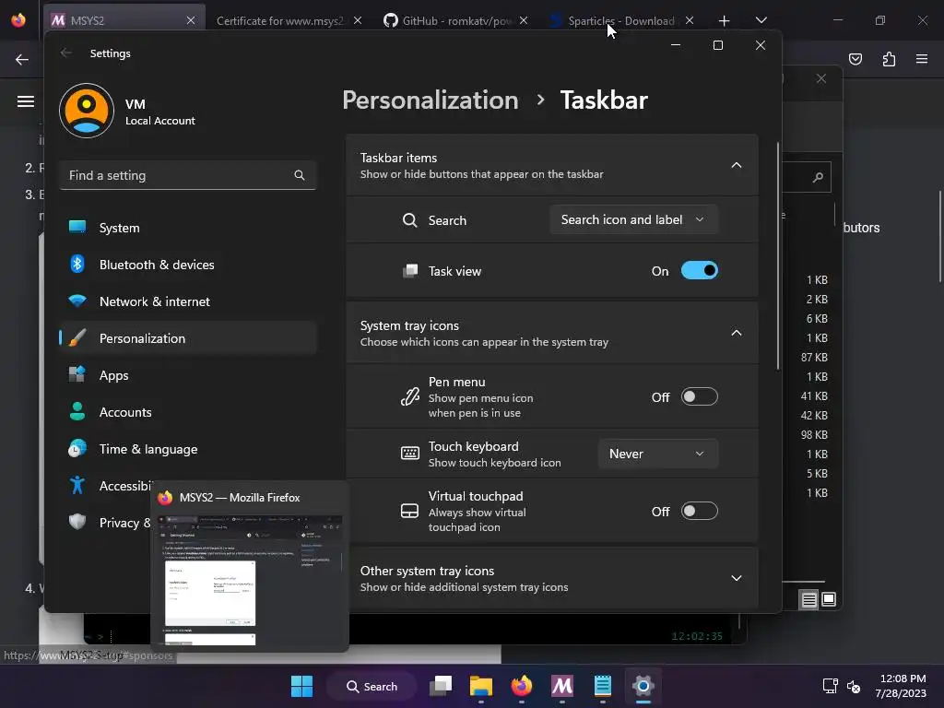The image size is (944, 708).
Task: Close the Certificate tab
Action: [x=358, y=20]
